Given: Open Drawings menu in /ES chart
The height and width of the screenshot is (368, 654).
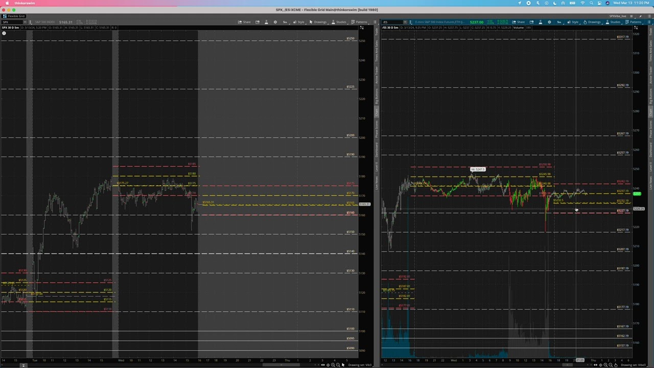Looking at the screenshot, I should (x=593, y=22).
